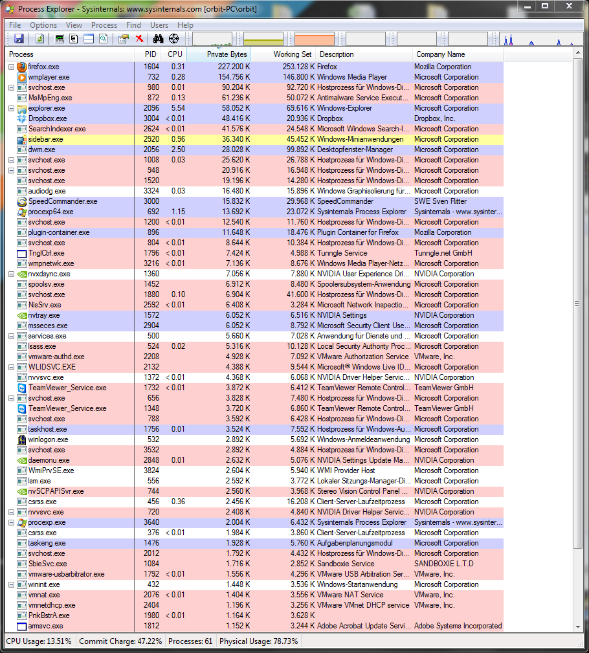Click the DLL/Handles view toolbar icon
This screenshot has height=653, width=589.
103,39
